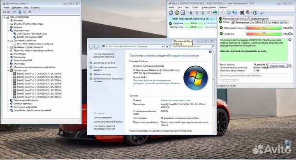
Task: Click the blue question mark help toolbar icon
Action: point(255,13)
